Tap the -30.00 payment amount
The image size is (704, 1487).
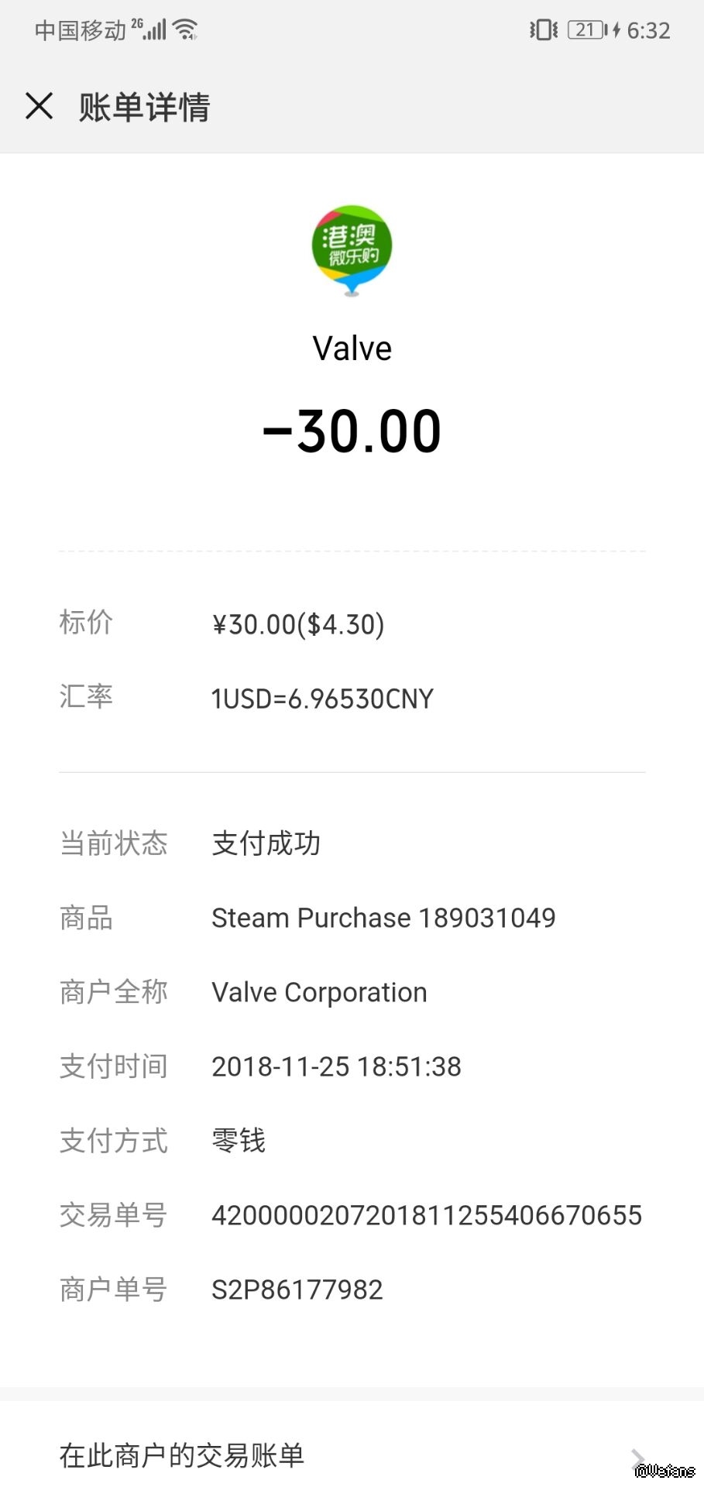point(352,431)
